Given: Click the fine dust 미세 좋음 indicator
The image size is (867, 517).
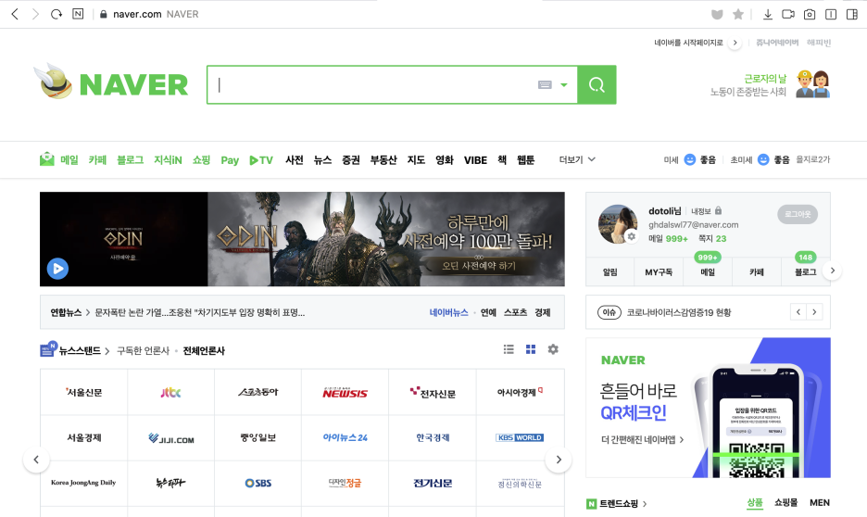Looking at the screenshot, I should 689,159.
